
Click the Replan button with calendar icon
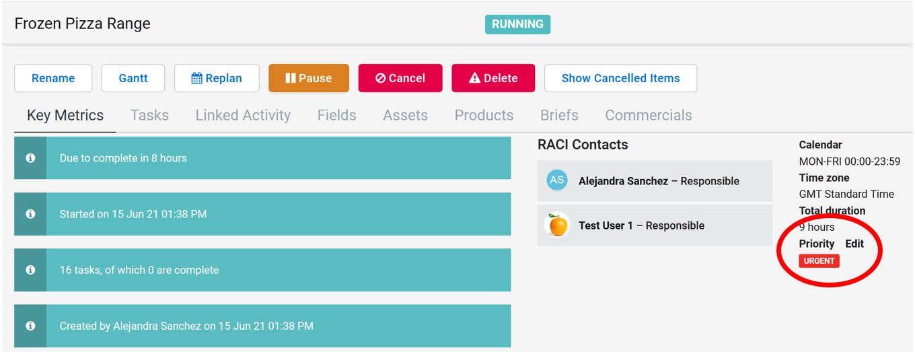pos(217,78)
